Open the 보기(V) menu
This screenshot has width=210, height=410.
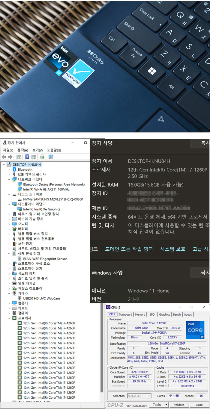pyautogui.click(x=37, y=150)
